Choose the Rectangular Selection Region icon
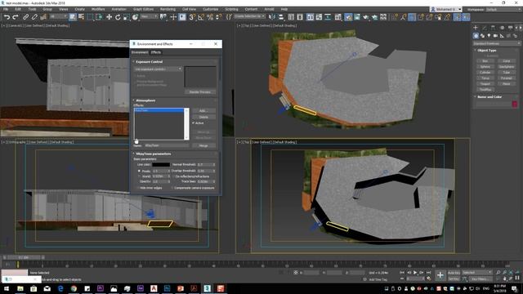 coord(90,17)
